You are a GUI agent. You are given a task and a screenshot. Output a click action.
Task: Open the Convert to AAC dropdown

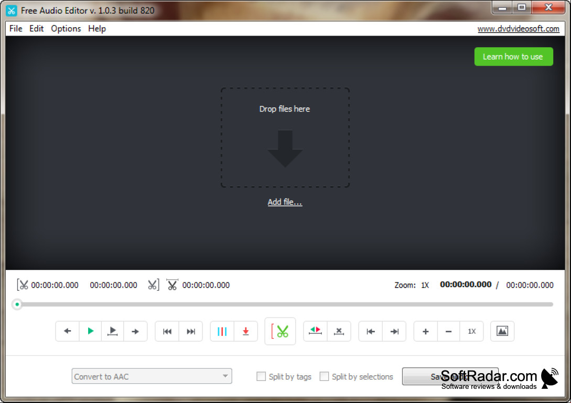pos(152,376)
